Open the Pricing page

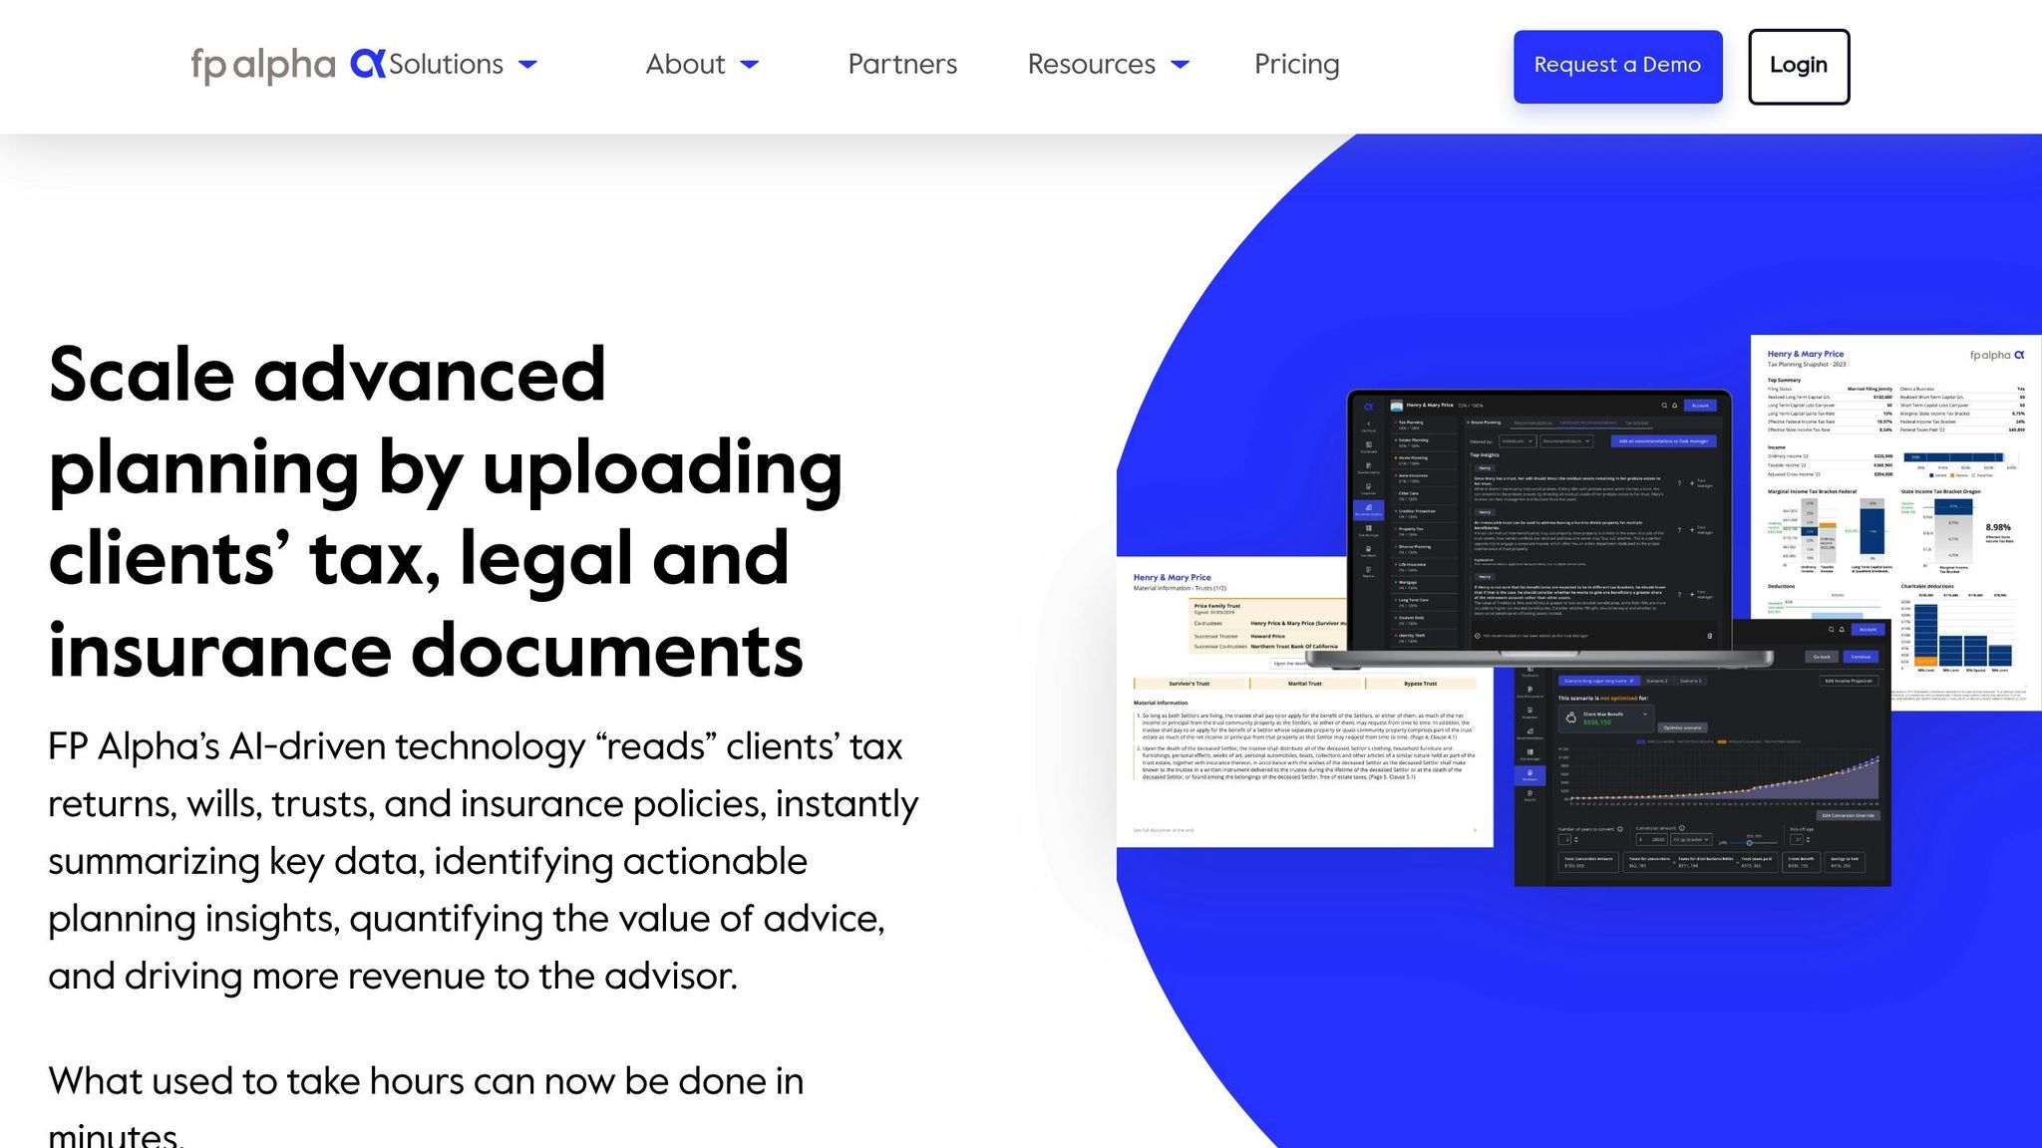tap(1296, 65)
